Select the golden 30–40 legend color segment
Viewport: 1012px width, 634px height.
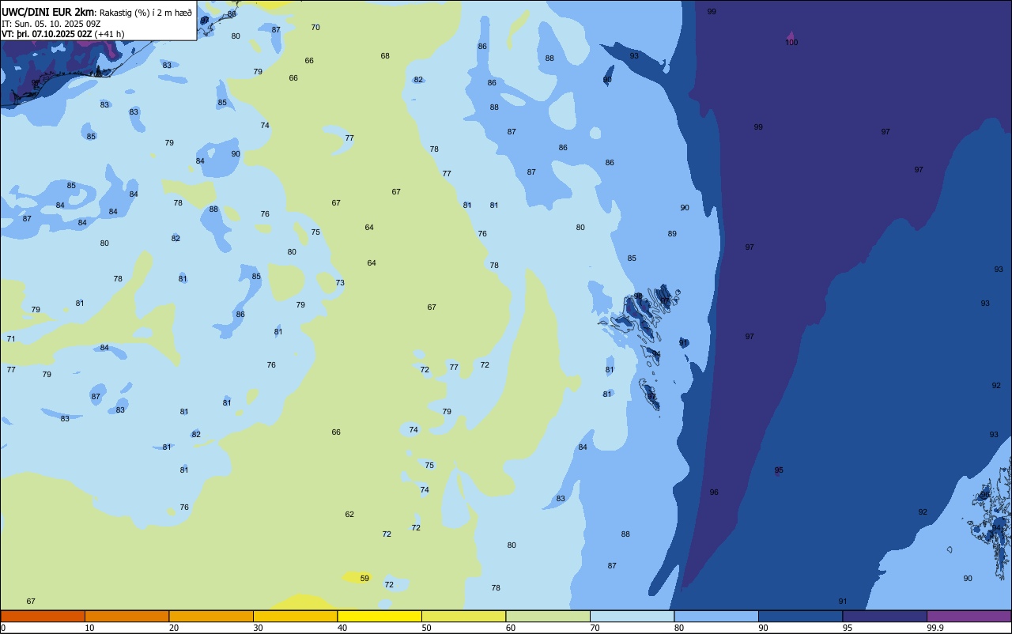click(x=295, y=617)
